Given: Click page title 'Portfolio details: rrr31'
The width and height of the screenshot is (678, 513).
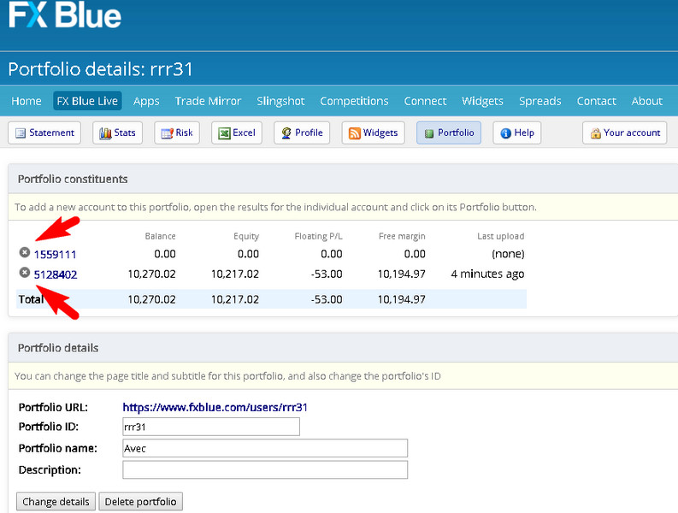Looking at the screenshot, I should (x=100, y=69).
